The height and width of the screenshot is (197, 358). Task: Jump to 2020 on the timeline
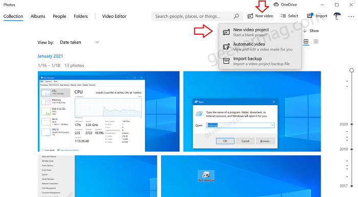pos(346,124)
